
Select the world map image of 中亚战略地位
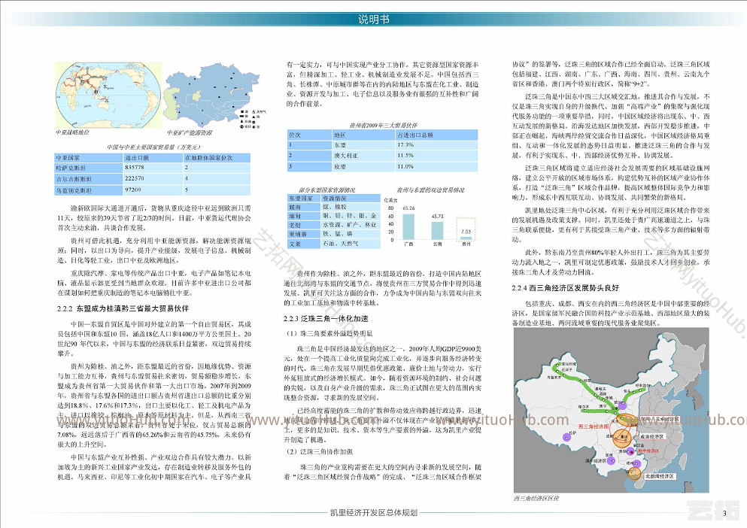click(x=108, y=95)
